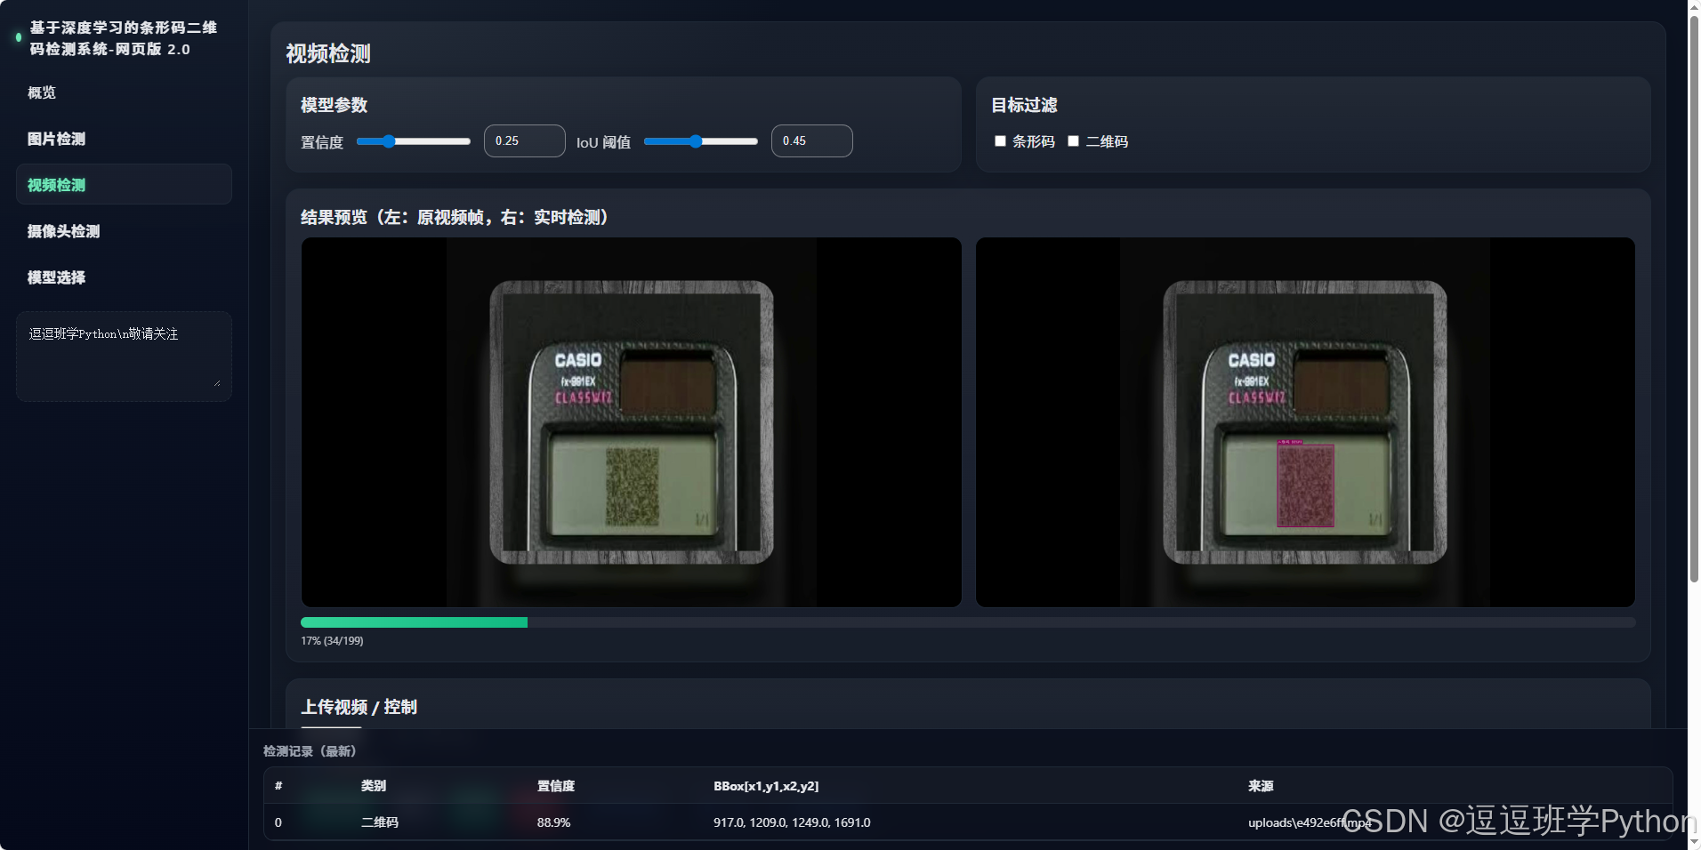Click the app title text in the sidebar
The image size is (1701, 850).
pos(124,38)
